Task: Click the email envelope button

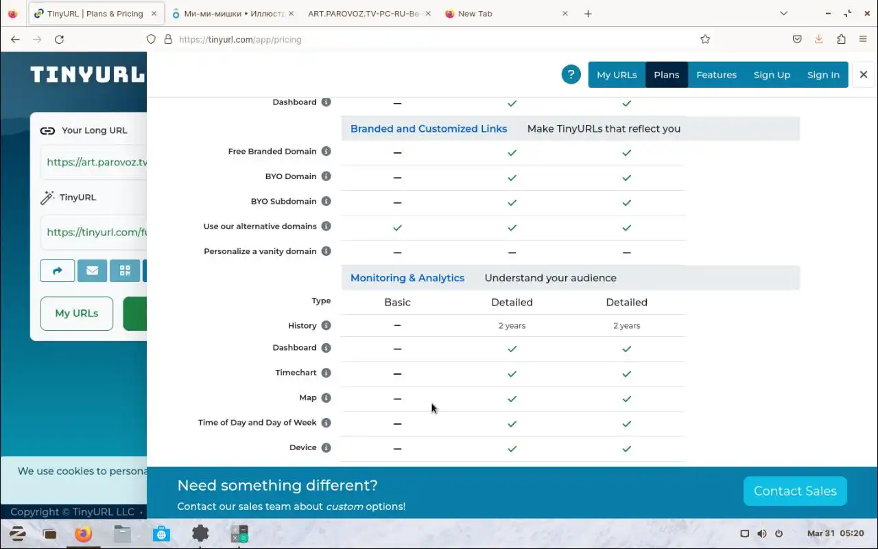Action: point(92,270)
